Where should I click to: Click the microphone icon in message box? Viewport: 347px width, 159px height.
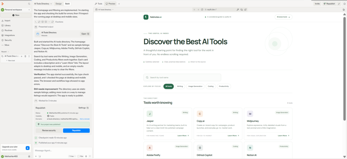pos(86,156)
